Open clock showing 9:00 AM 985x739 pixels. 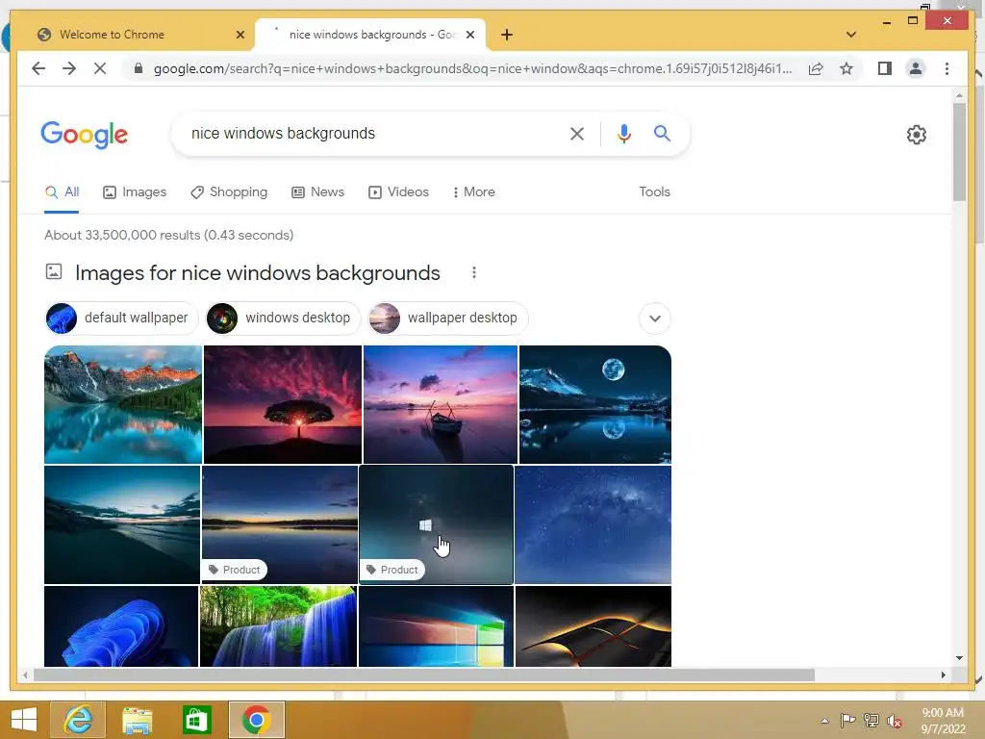pyautogui.click(x=943, y=721)
